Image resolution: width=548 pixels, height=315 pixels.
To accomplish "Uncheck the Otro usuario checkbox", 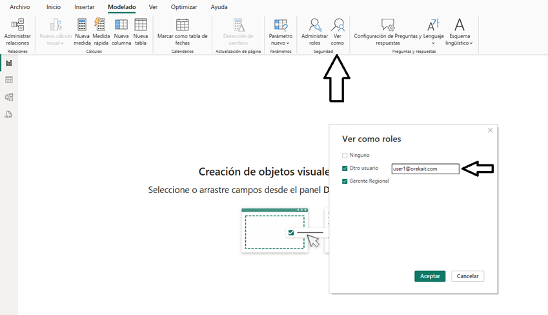I will pyautogui.click(x=345, y=168).
